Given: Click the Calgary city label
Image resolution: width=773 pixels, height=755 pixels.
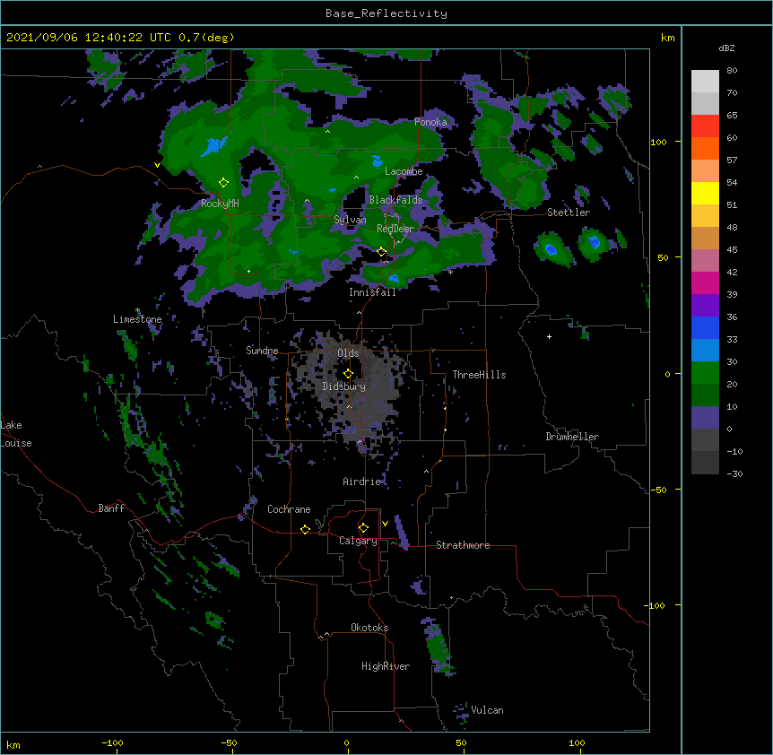Looking at the screenshot, I should click(358, 541).
